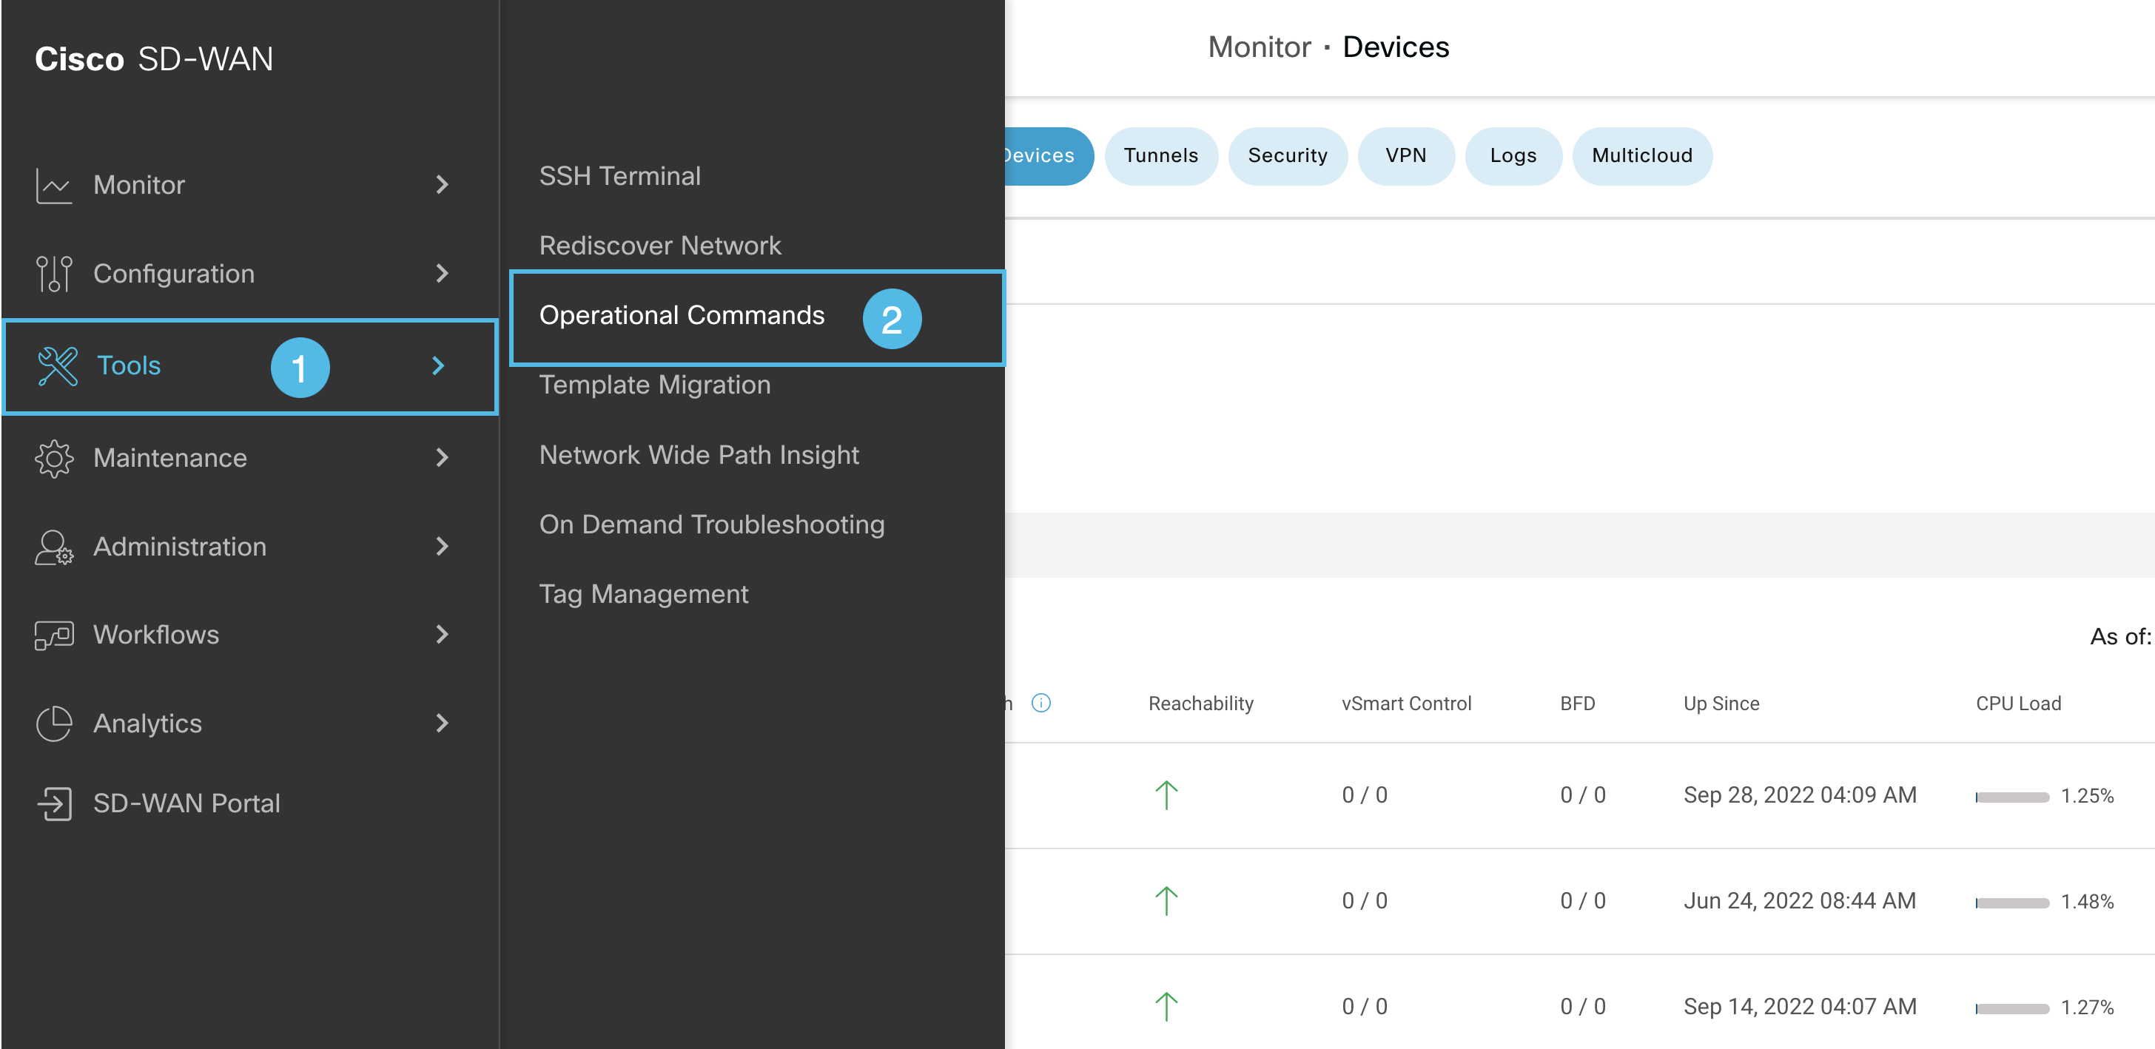
Task: Click the Workflows icon in sidebar
Action: [53, 634]
